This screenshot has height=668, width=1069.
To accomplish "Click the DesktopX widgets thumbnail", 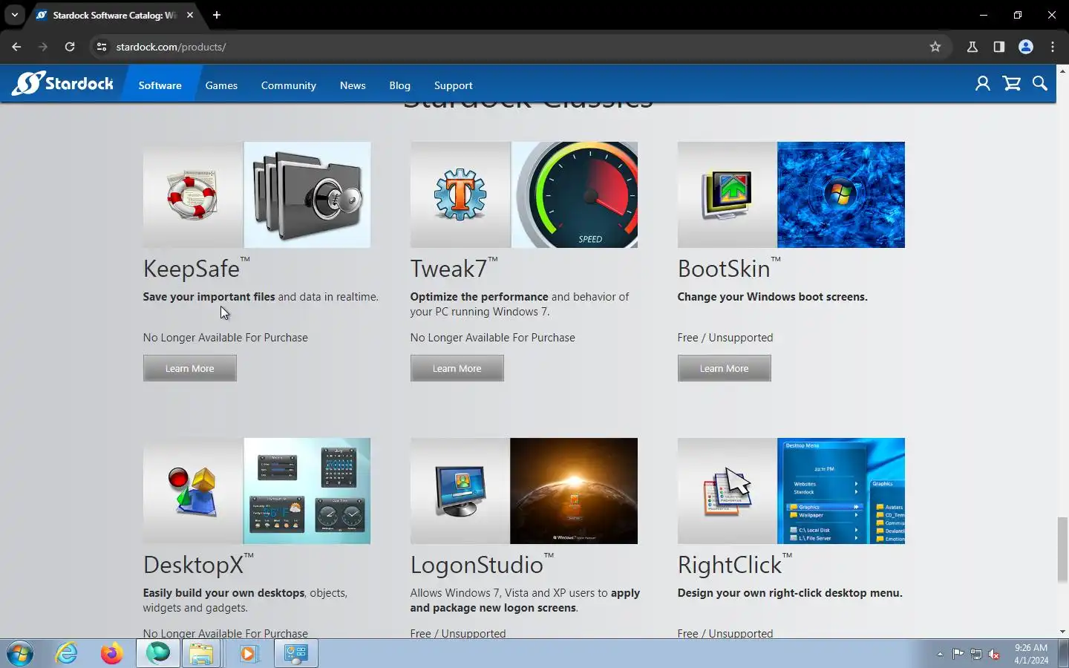I will 307,491.
